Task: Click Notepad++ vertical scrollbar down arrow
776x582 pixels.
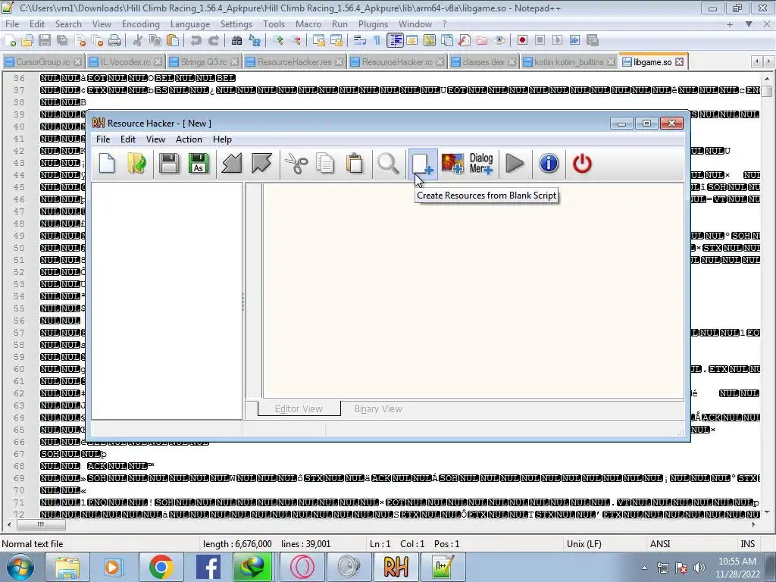Action: point(767,513)
